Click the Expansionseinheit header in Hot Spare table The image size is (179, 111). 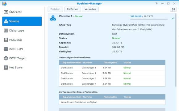tap(72, 97)
